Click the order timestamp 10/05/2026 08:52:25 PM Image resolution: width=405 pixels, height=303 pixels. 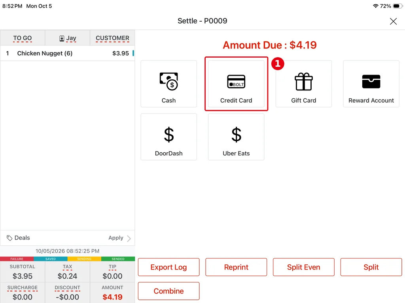point(67,251)
